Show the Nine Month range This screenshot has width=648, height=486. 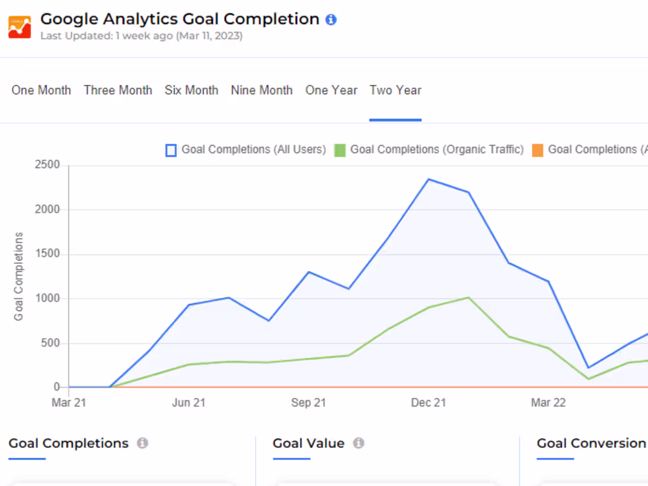pyautogui.click(x=262, y=90)
